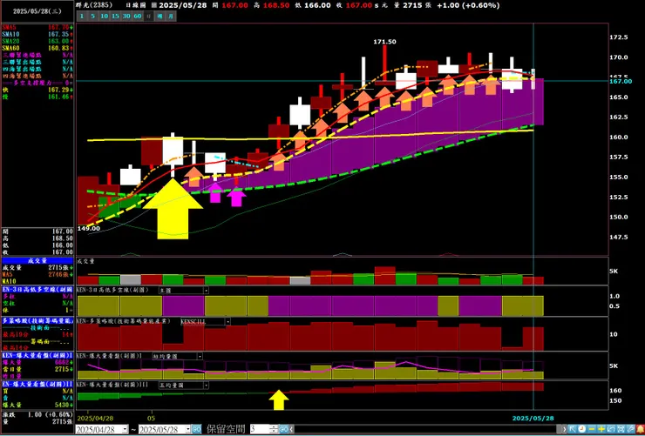Click the SMA20 indicator label
Image resolution: width=645 pixels, height=436 pixels.
coord(10,42)
